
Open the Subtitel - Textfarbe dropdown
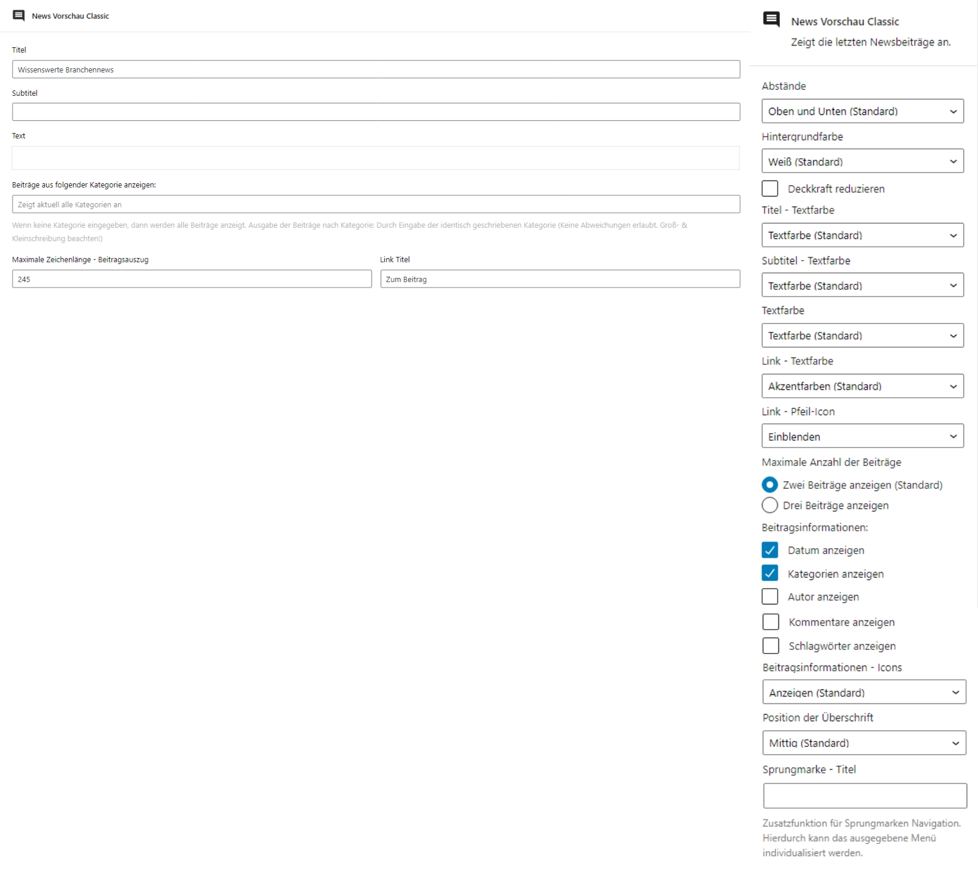(x=863, y=286)
